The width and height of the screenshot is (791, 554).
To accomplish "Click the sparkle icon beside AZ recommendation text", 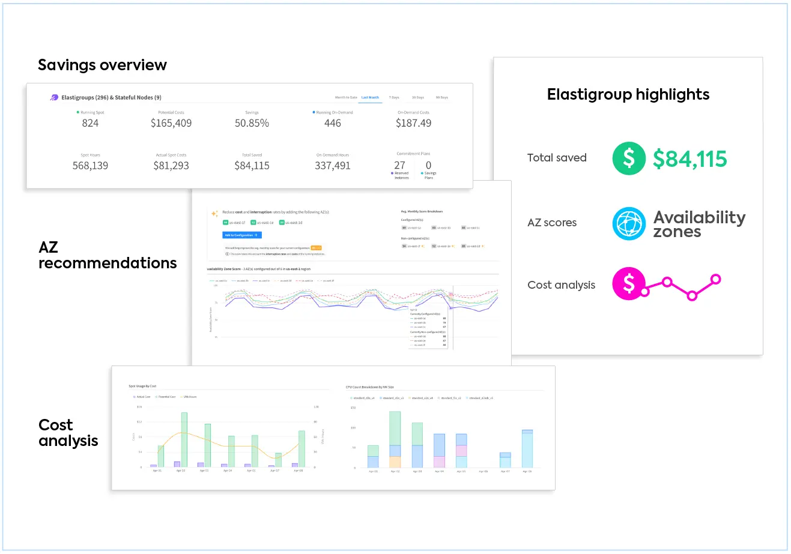I will pos(214,213).
